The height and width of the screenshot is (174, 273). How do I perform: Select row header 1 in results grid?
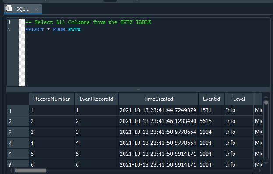point(18,110)
